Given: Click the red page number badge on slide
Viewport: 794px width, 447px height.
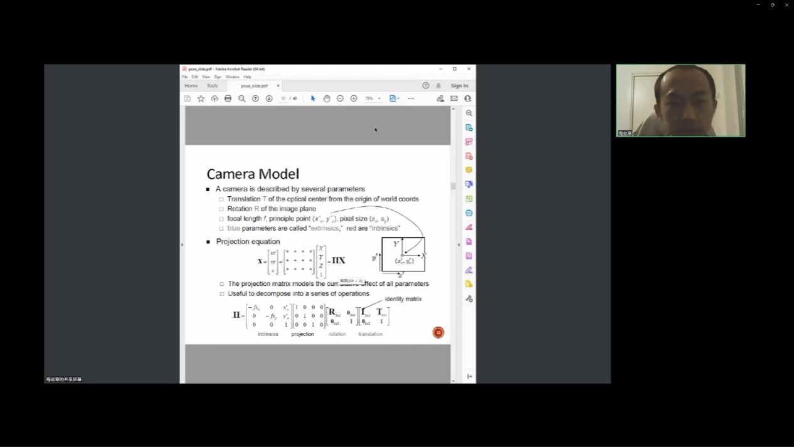Looking at the screenshot, I should click(x=438, y=332).
